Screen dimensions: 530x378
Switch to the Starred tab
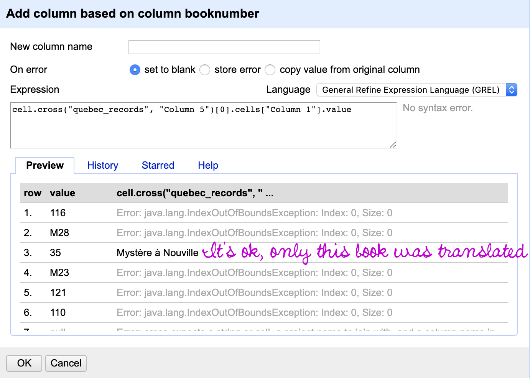[x=158, y=165]
